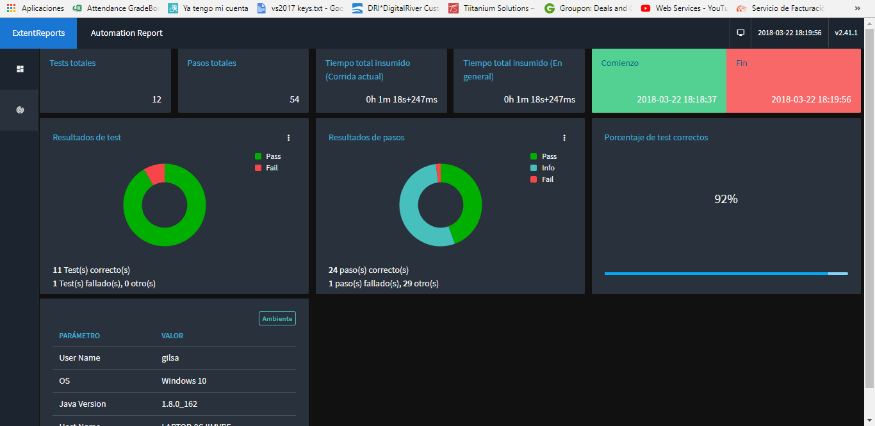Image resolution: width=875 pixels, height=426 pixels.
Task: Toggle Fail legend in Resultados de pasos
Action: [x=542, y=179]
